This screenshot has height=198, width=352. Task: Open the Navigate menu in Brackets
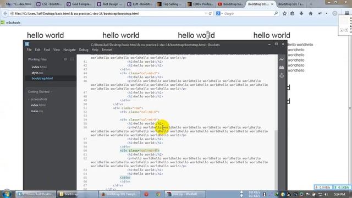click(x=69, y=50)
